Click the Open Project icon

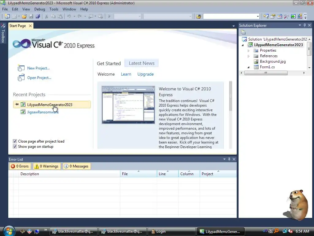21,78
